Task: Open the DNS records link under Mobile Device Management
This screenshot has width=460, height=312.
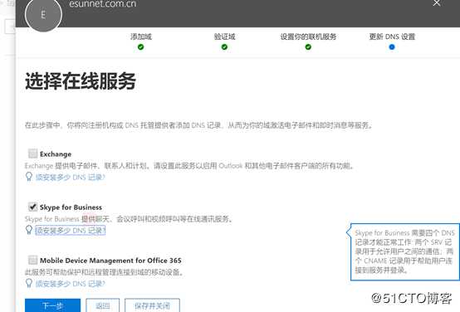Action: tap(70, 284)
